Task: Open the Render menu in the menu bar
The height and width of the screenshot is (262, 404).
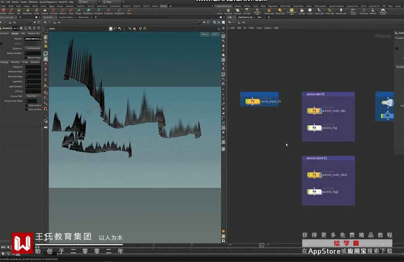Action: [15, 2]
